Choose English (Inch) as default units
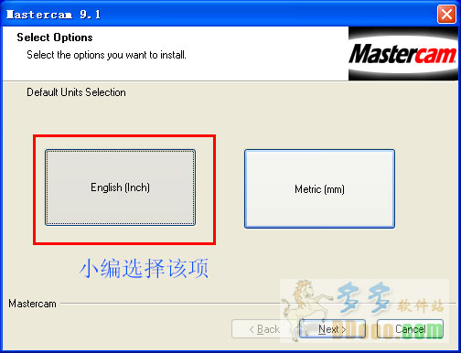 (120, 187)
